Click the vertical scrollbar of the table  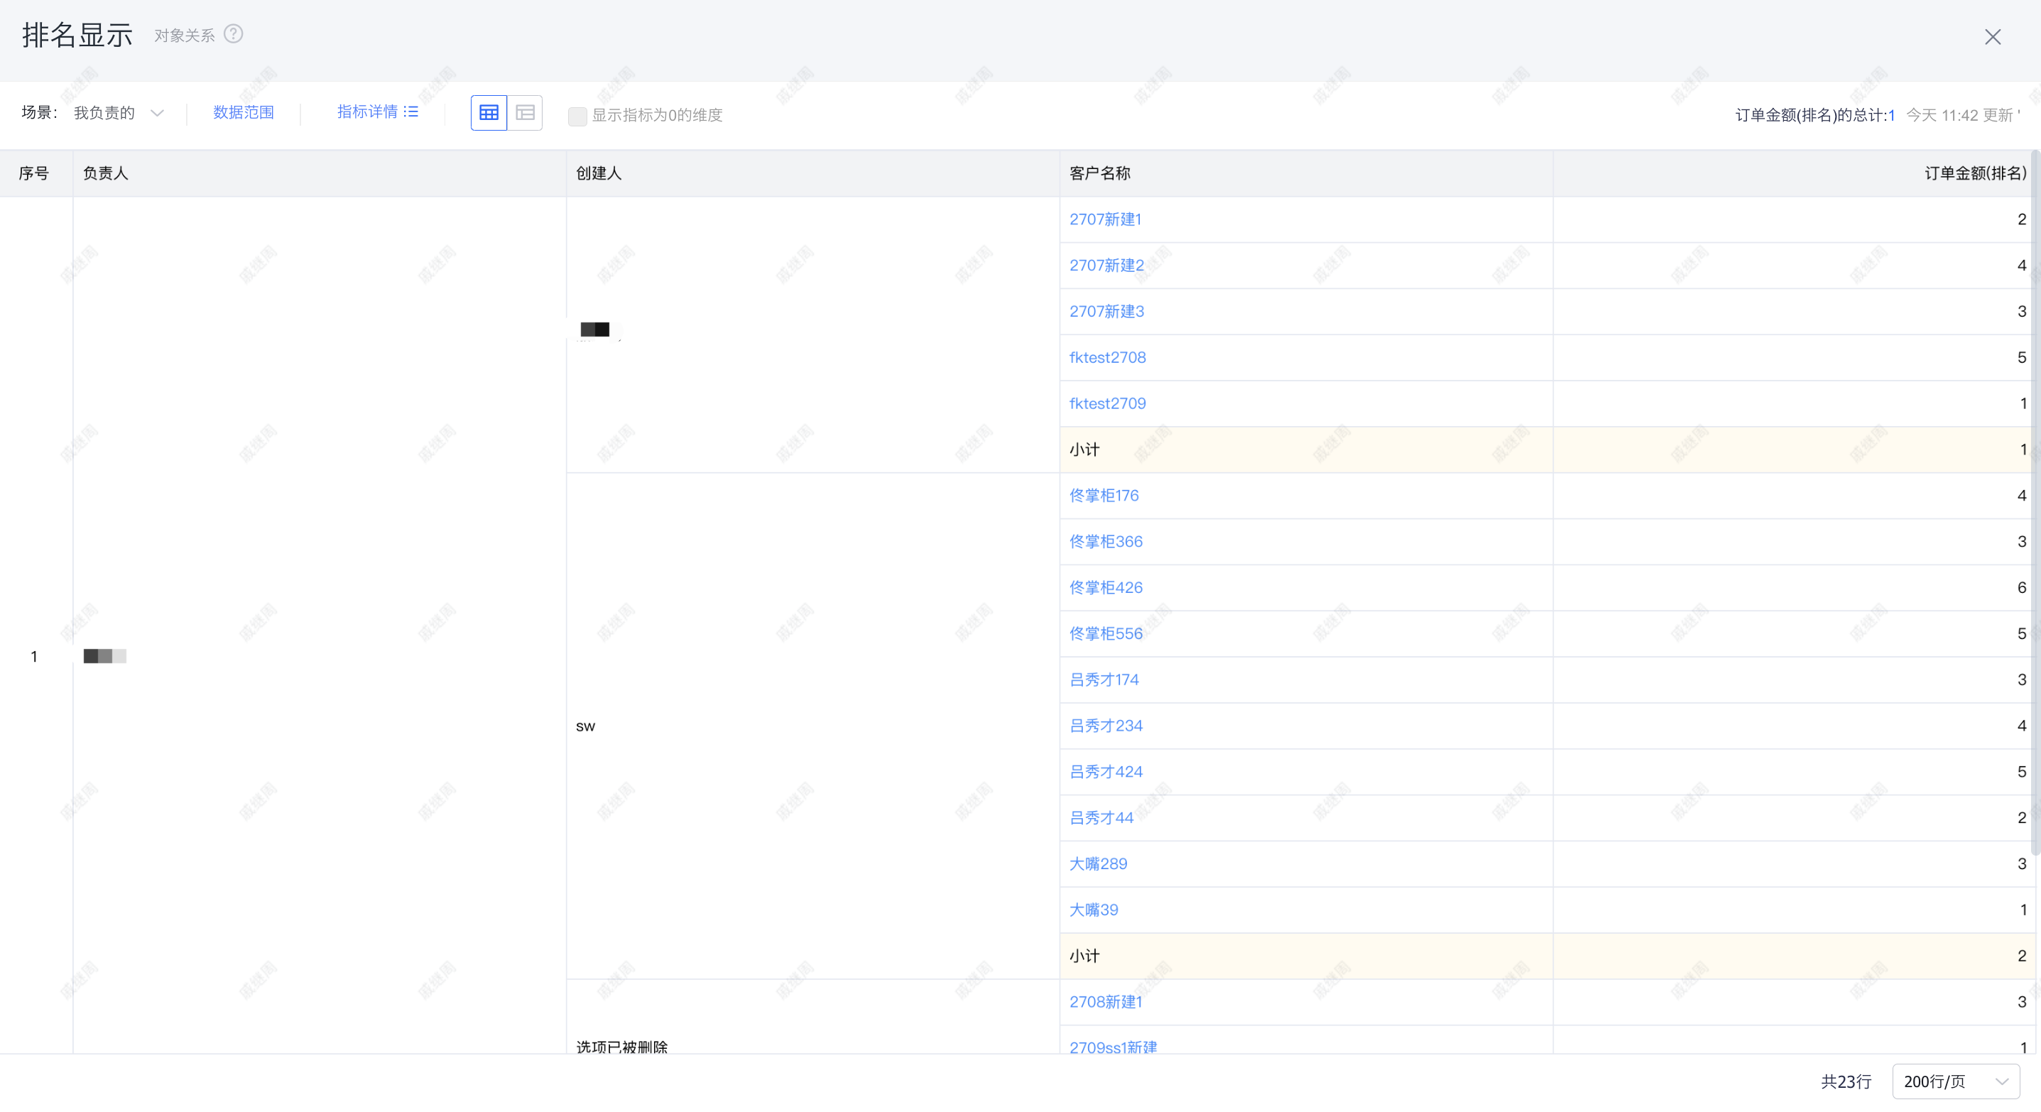tap(2035, 503)
